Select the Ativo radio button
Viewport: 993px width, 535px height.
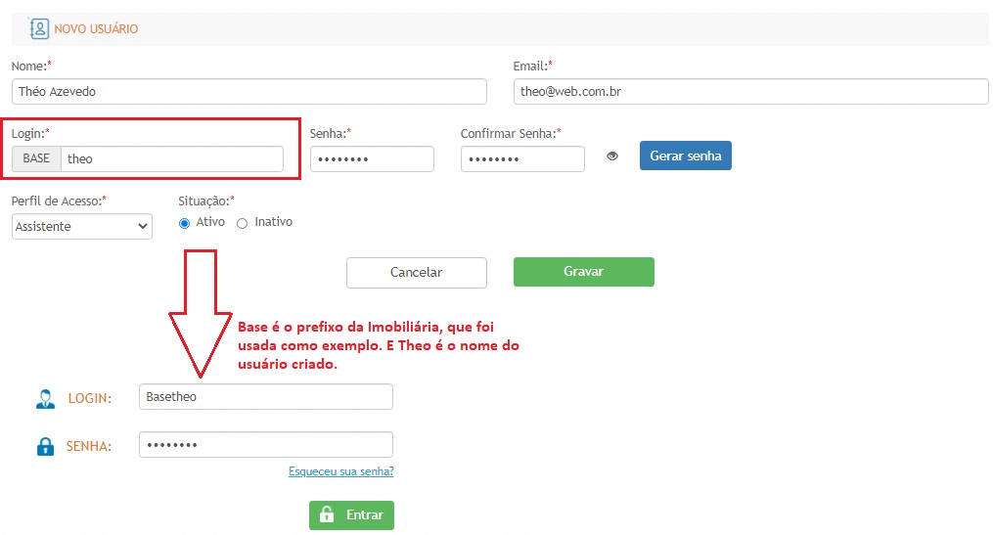tap(184, 223)
